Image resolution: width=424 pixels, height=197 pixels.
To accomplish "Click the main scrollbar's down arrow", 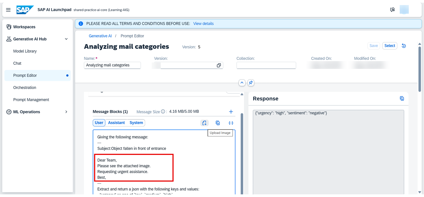I will click(x=419, y=192).
